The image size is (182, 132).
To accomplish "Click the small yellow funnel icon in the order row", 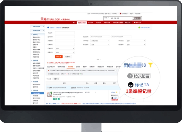I will click(117, 92).
